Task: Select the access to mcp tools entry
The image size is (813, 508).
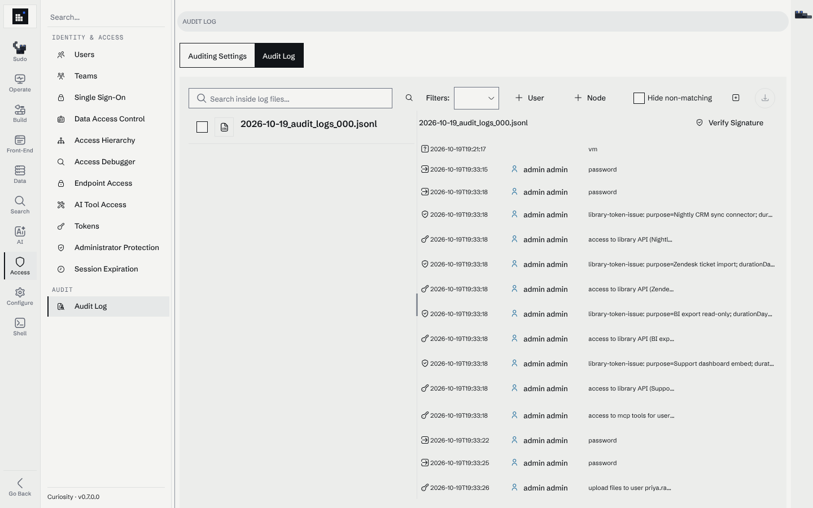Action: [x=598, y=415]
